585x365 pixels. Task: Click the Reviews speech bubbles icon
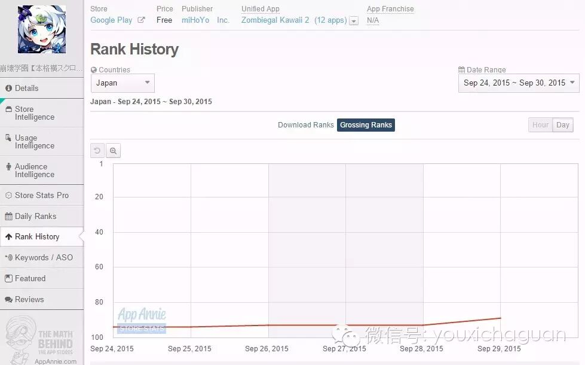[x=8, y=300]
